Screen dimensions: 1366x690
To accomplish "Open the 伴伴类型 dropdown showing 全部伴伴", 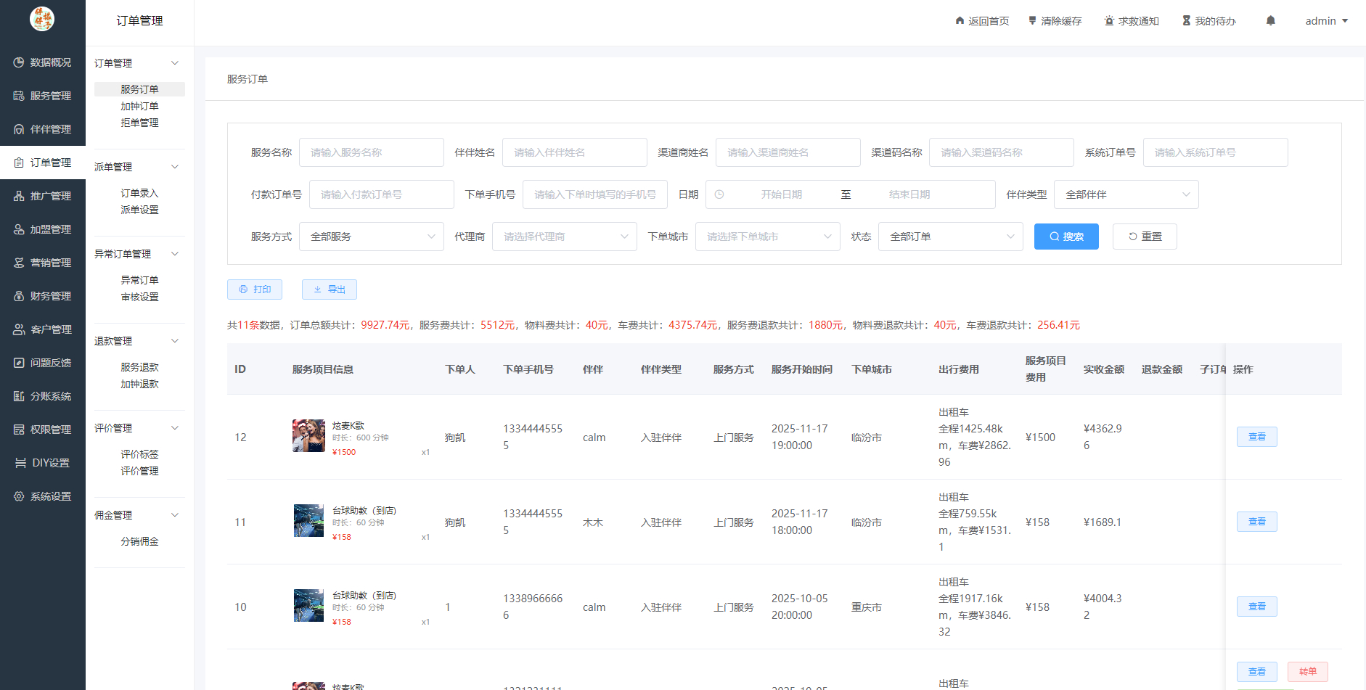I will pos(1126,194).
